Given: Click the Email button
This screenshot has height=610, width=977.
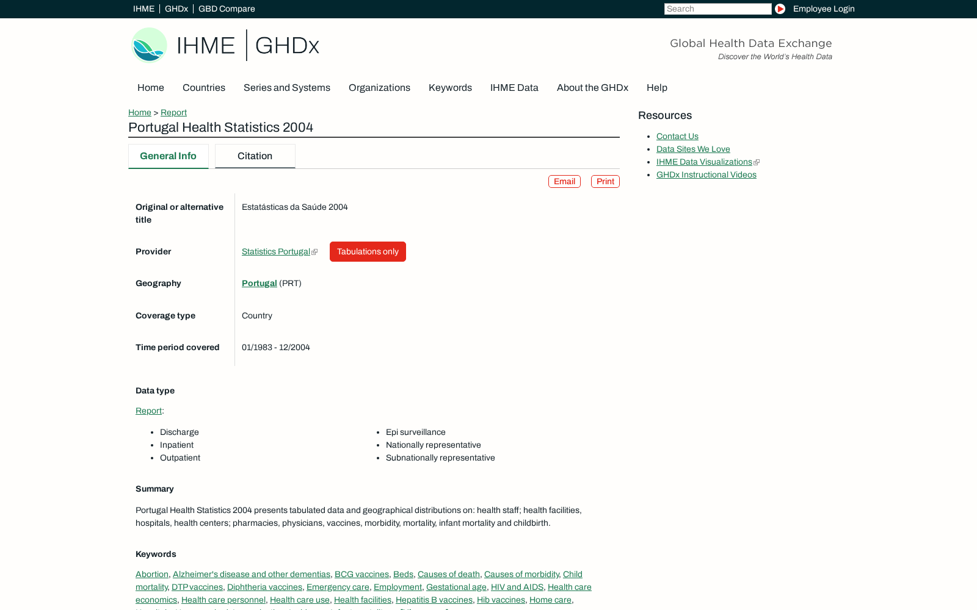Looking at the screenshot, I should tap(564, 182).
